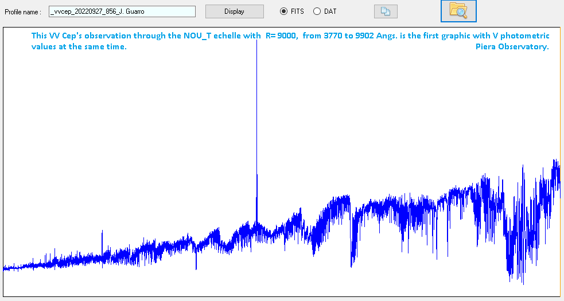The height and width of the screenshot is (301, 564).
Task: Click the sharp absorption dip in mid-right spectrum
Action: click(x=351, y=265)
